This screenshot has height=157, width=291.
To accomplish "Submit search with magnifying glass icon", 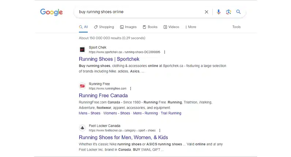I will 238,12.
